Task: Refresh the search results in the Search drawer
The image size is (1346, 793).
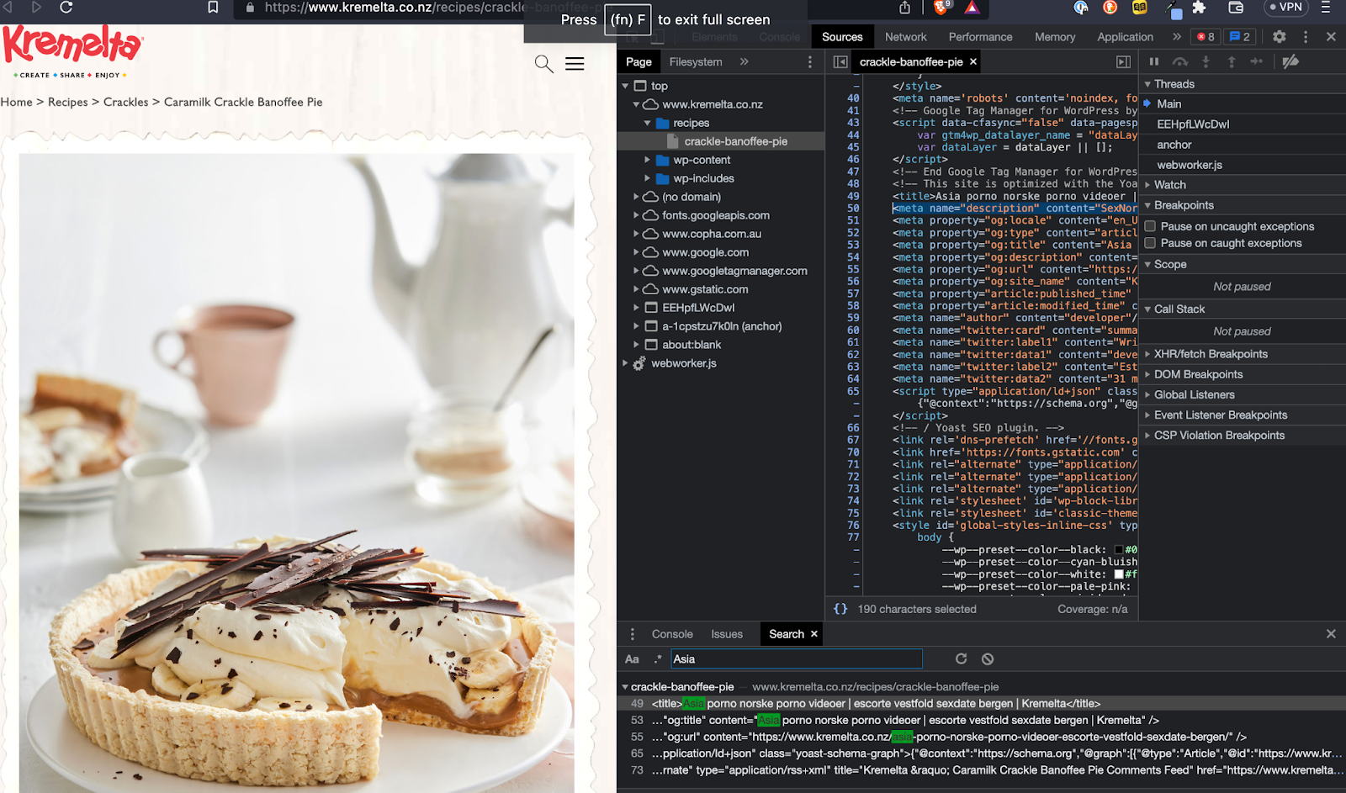Action: (x=961, y=658)
